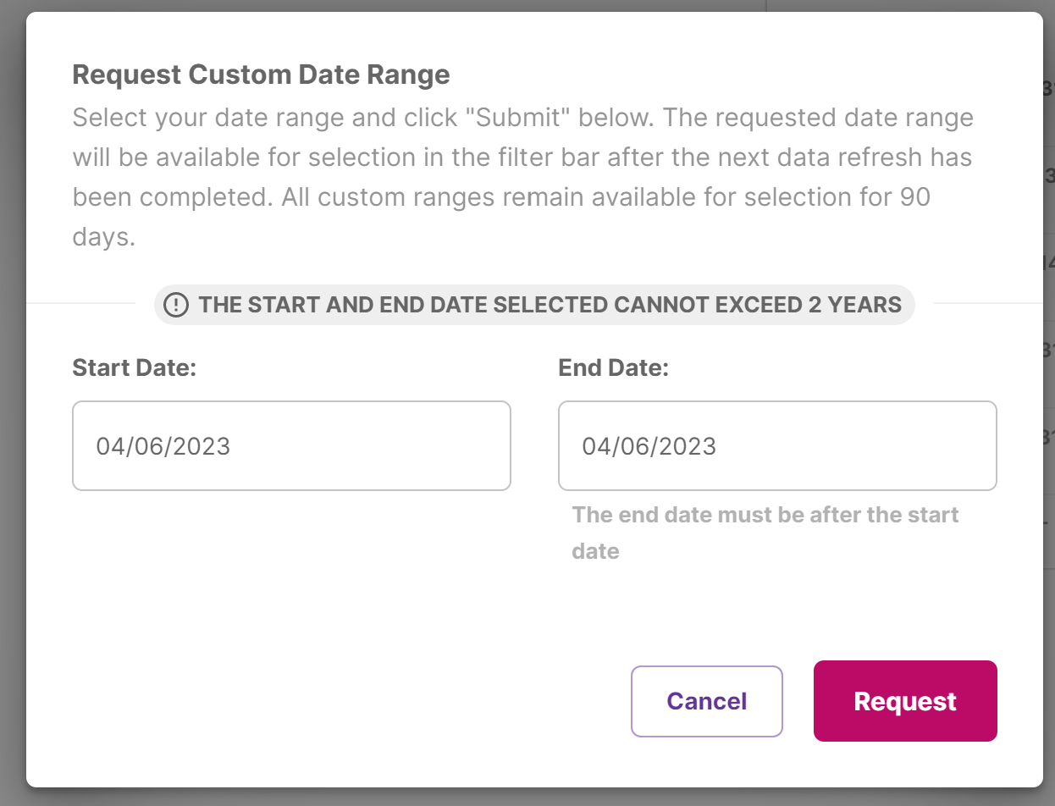Click the dimmed overlay below the dialog
The image size is (1055, 806).
tap(508, 798)
